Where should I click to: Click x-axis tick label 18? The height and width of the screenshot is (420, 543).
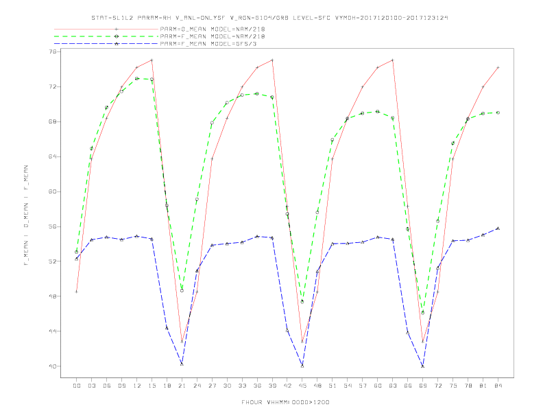[x=167, y=386]
